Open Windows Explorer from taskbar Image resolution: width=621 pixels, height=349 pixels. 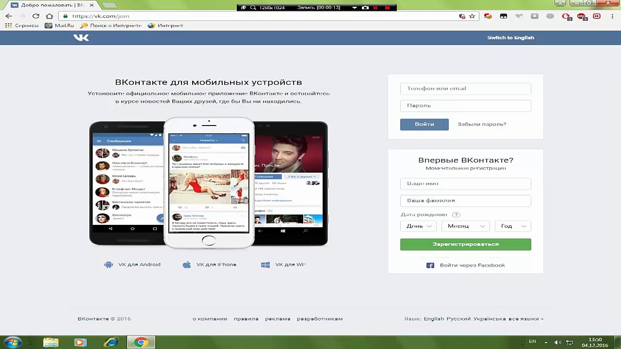[x=50, y=342]
